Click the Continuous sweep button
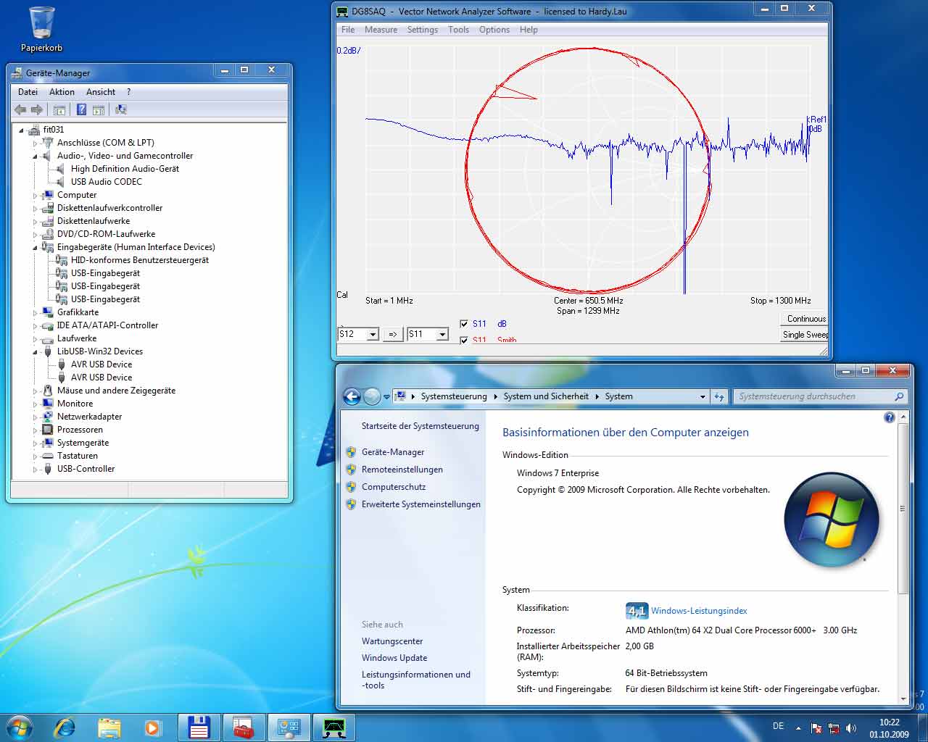This screenshot has height=742, width=928. 804,319
